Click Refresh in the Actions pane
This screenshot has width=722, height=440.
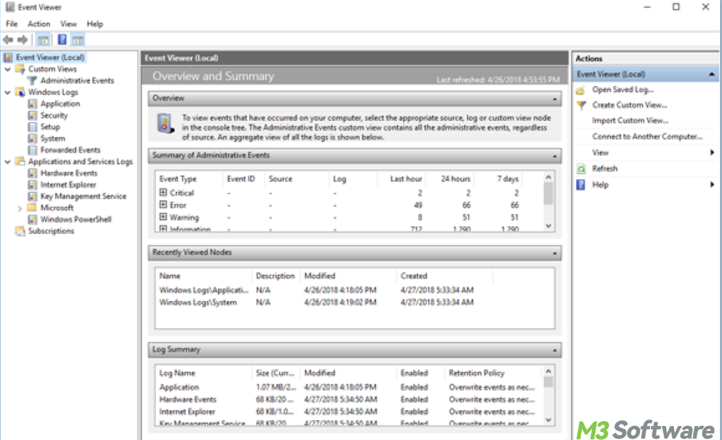click(605, 169)
